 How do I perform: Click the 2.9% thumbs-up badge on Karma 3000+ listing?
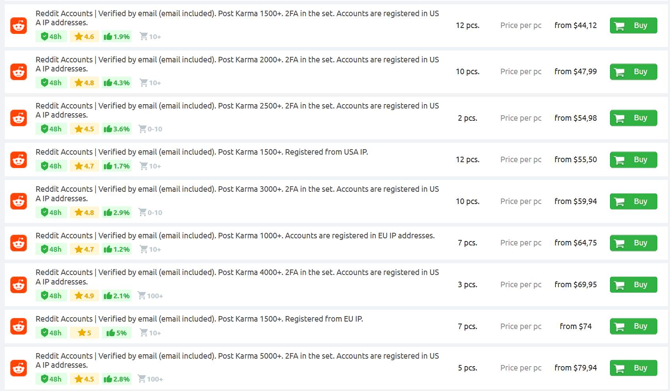coord(117,213)
